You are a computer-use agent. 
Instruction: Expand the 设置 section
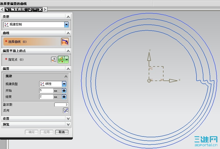click(x=68, y=119)
